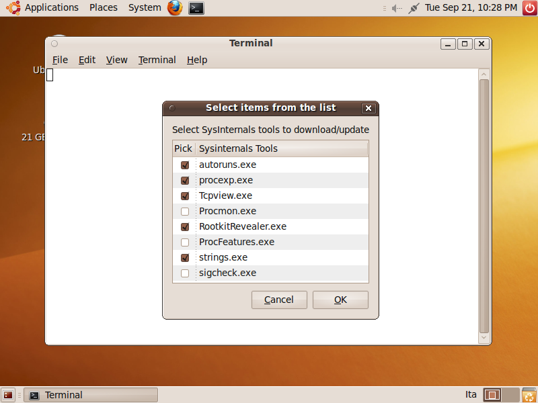This screenshot has height=403, width=538.
Task: Select the strings.exe row text
Action: (223, 257)
